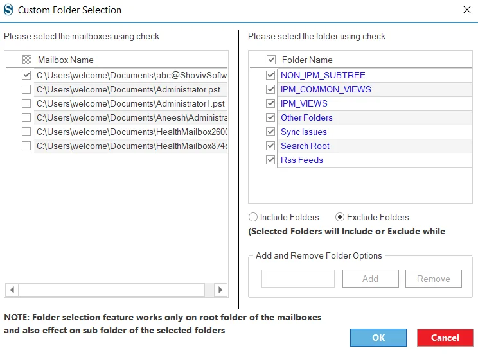Uncheck the Rss Feeds folder checkbox

point(270,160)
